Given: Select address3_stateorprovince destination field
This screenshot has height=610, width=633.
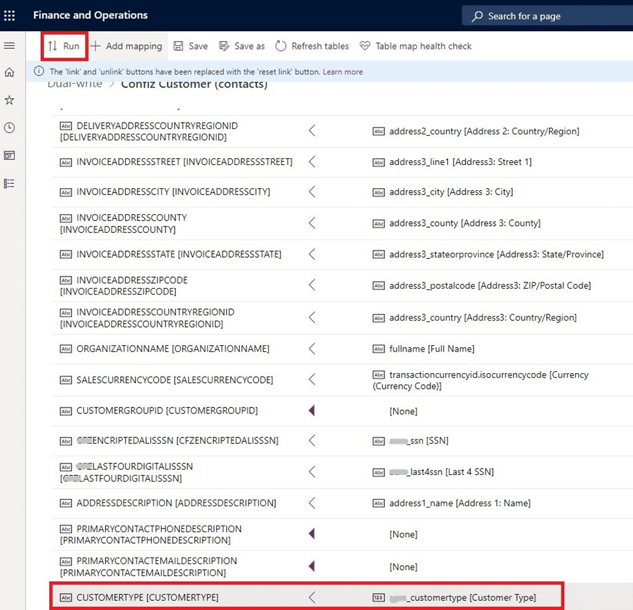Looking at the screenshot, I should coord(488,254).
